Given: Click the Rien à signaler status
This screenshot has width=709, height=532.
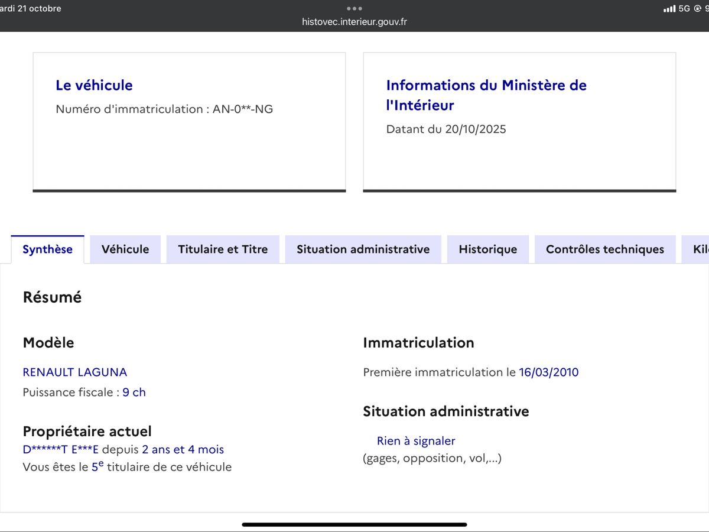Looking at the screenshot, I should 416,441.
